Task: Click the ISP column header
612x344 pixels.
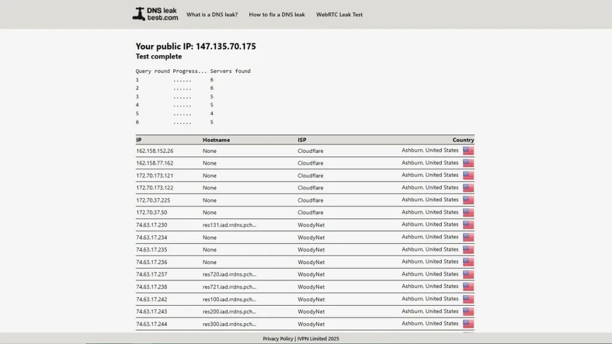Action: (302, 140)
